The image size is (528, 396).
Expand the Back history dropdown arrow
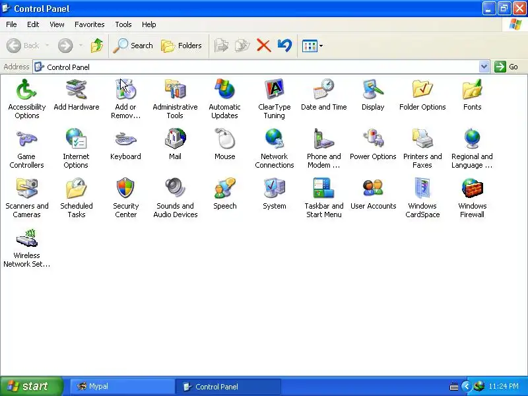[48, 46]
